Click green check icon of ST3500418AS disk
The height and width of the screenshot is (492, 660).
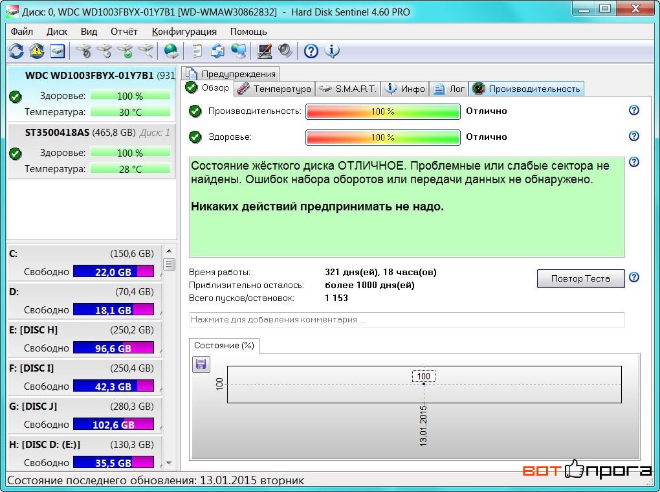coord(16,154)
